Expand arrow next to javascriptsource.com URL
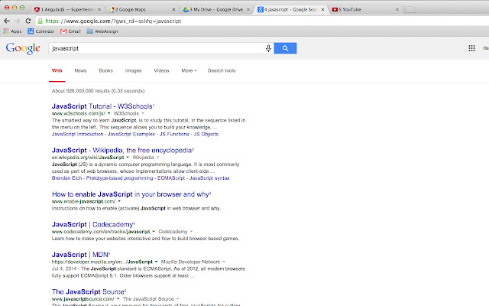The image size is (489, 306). tap(118, 299)
